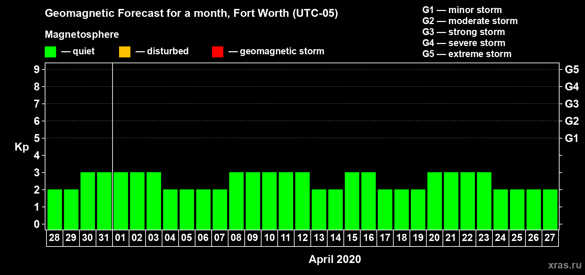Click the date cell 31
The image size is (585, 275).
tap(104, 238)
